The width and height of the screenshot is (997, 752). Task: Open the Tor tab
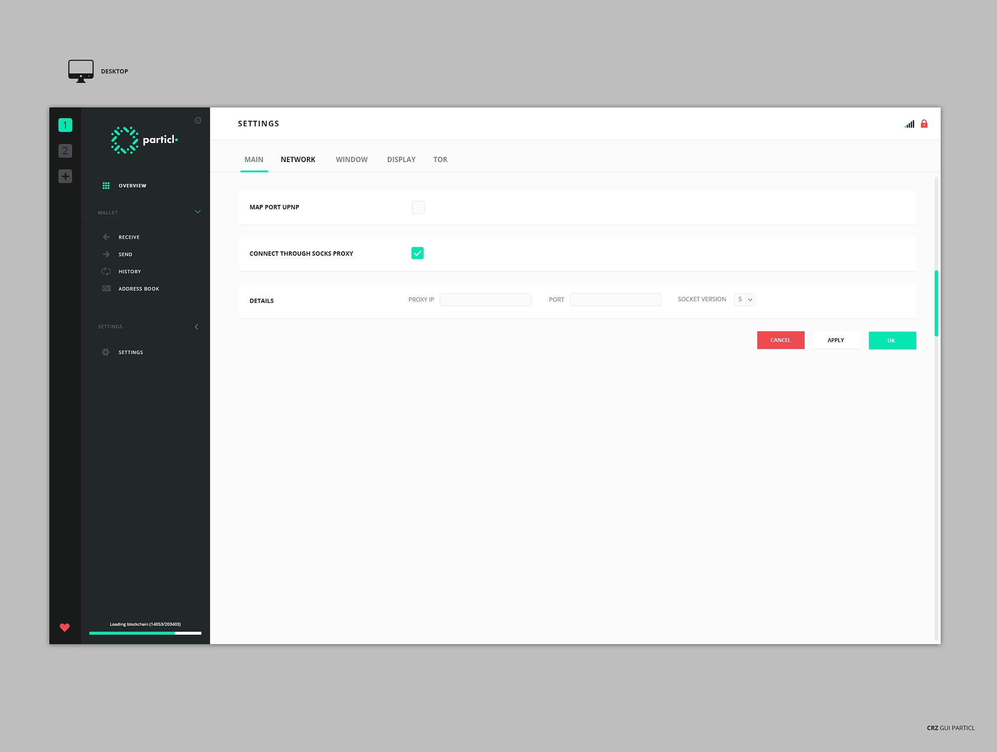[440, 160]
